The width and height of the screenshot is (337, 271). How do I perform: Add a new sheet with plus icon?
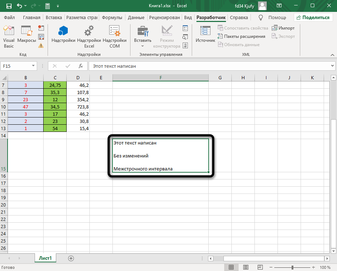71,258
